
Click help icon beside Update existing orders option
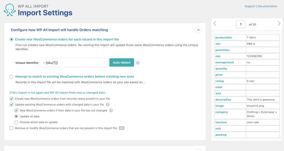click(x=108, y=104)
